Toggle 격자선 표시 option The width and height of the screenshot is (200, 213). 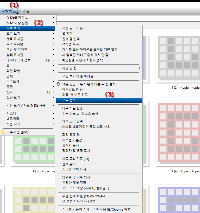pyautogui.click(x=99, y=44)
